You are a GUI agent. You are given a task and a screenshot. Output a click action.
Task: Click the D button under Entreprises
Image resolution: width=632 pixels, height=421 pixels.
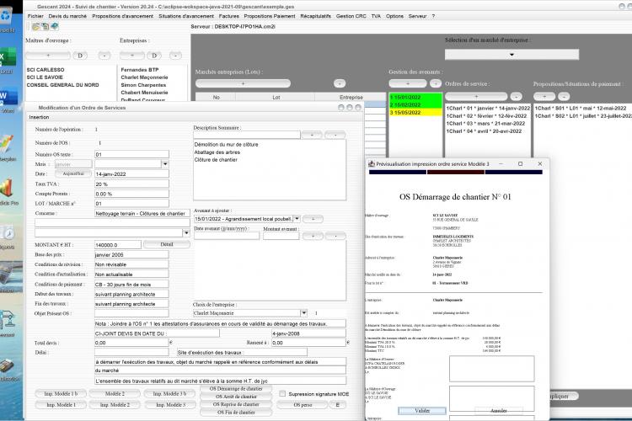pos(154,56)
